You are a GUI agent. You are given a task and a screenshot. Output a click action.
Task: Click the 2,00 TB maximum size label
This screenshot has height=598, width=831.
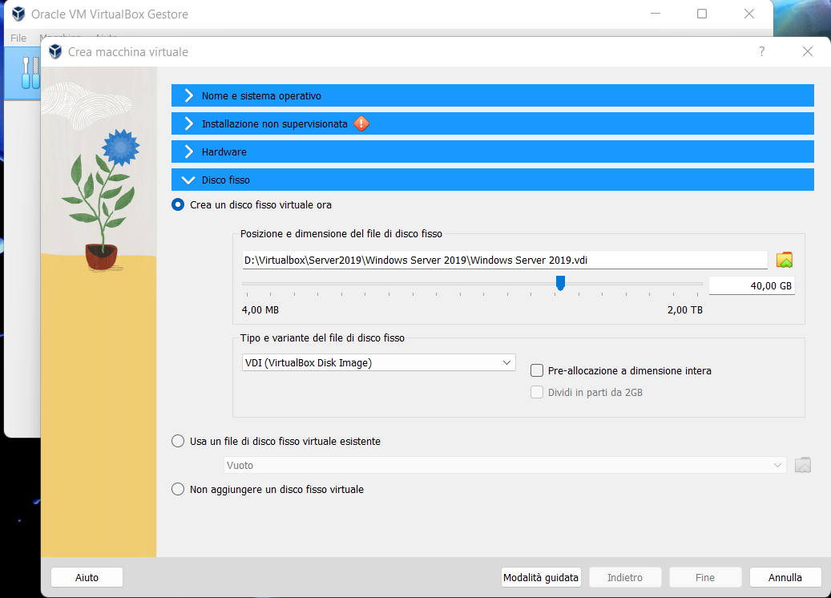[x=684, y=309]
